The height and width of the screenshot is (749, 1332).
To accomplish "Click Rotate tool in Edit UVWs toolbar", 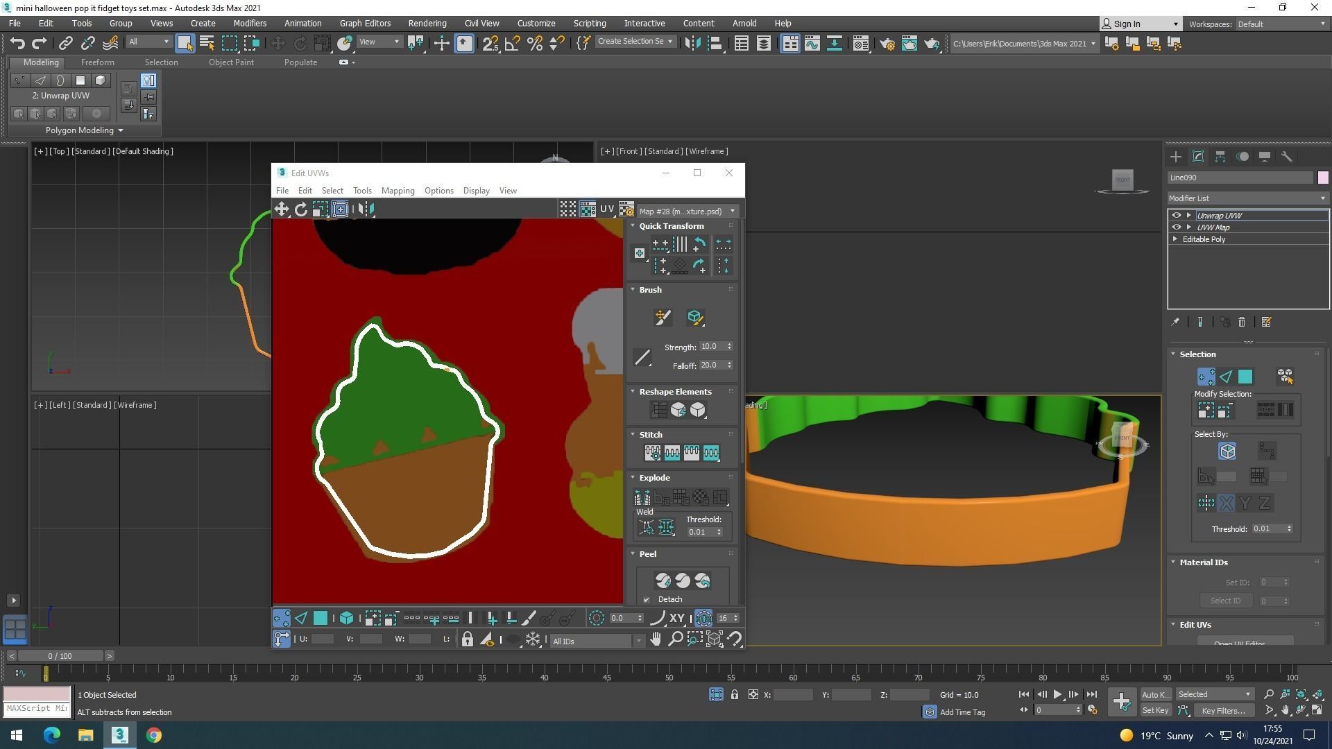I will pos(300,209).
